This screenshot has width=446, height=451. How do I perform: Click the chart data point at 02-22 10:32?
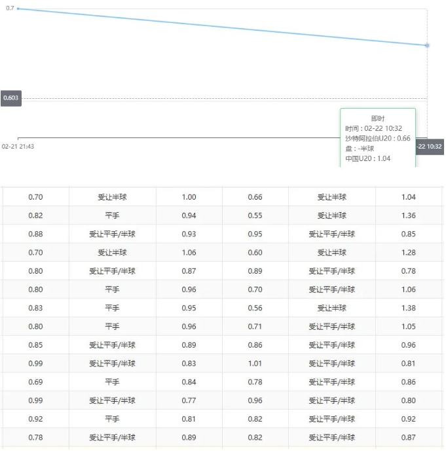click(x=427, y=45)
